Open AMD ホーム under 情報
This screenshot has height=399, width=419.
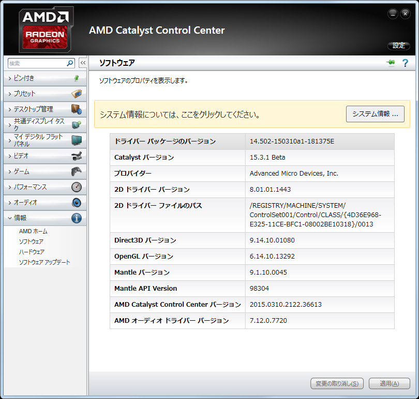tap(33, 231)
